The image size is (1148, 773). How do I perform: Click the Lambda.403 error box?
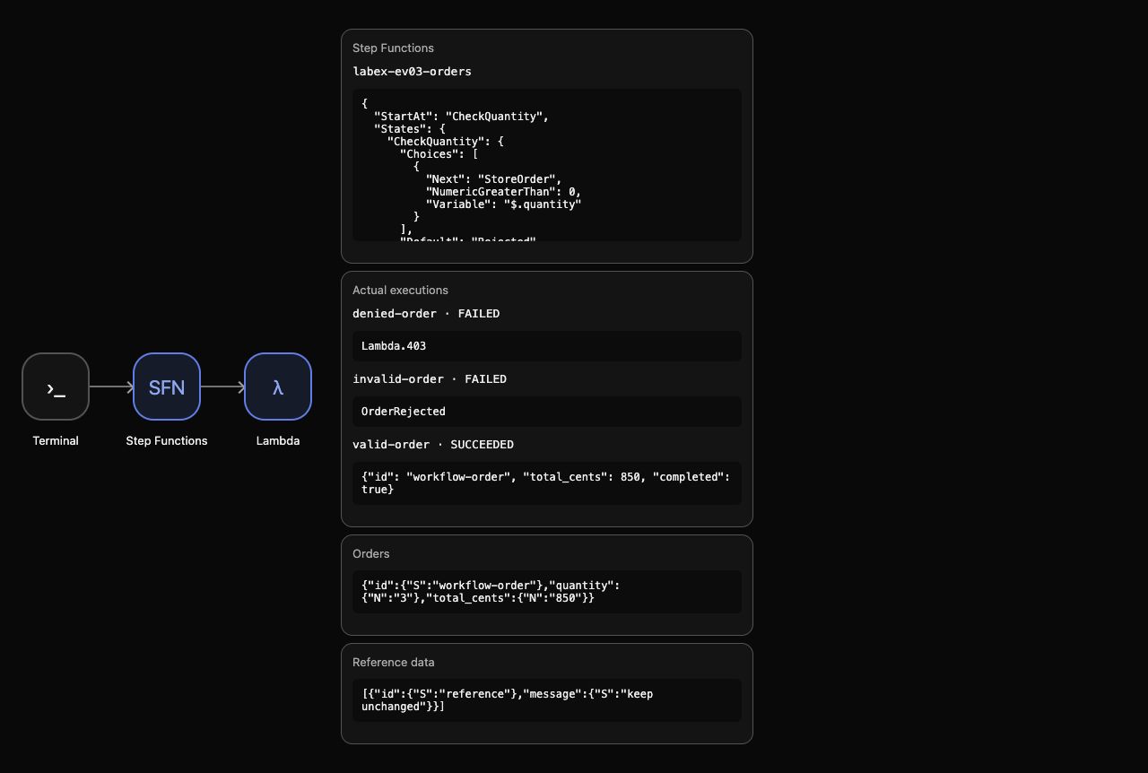pos(547,346)
